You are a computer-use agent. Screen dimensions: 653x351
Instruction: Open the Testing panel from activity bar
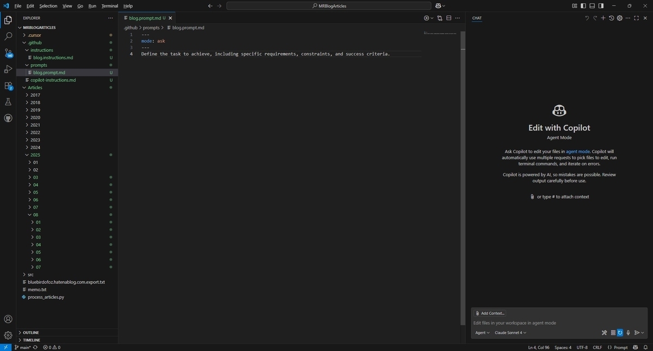tap(8, 101)
